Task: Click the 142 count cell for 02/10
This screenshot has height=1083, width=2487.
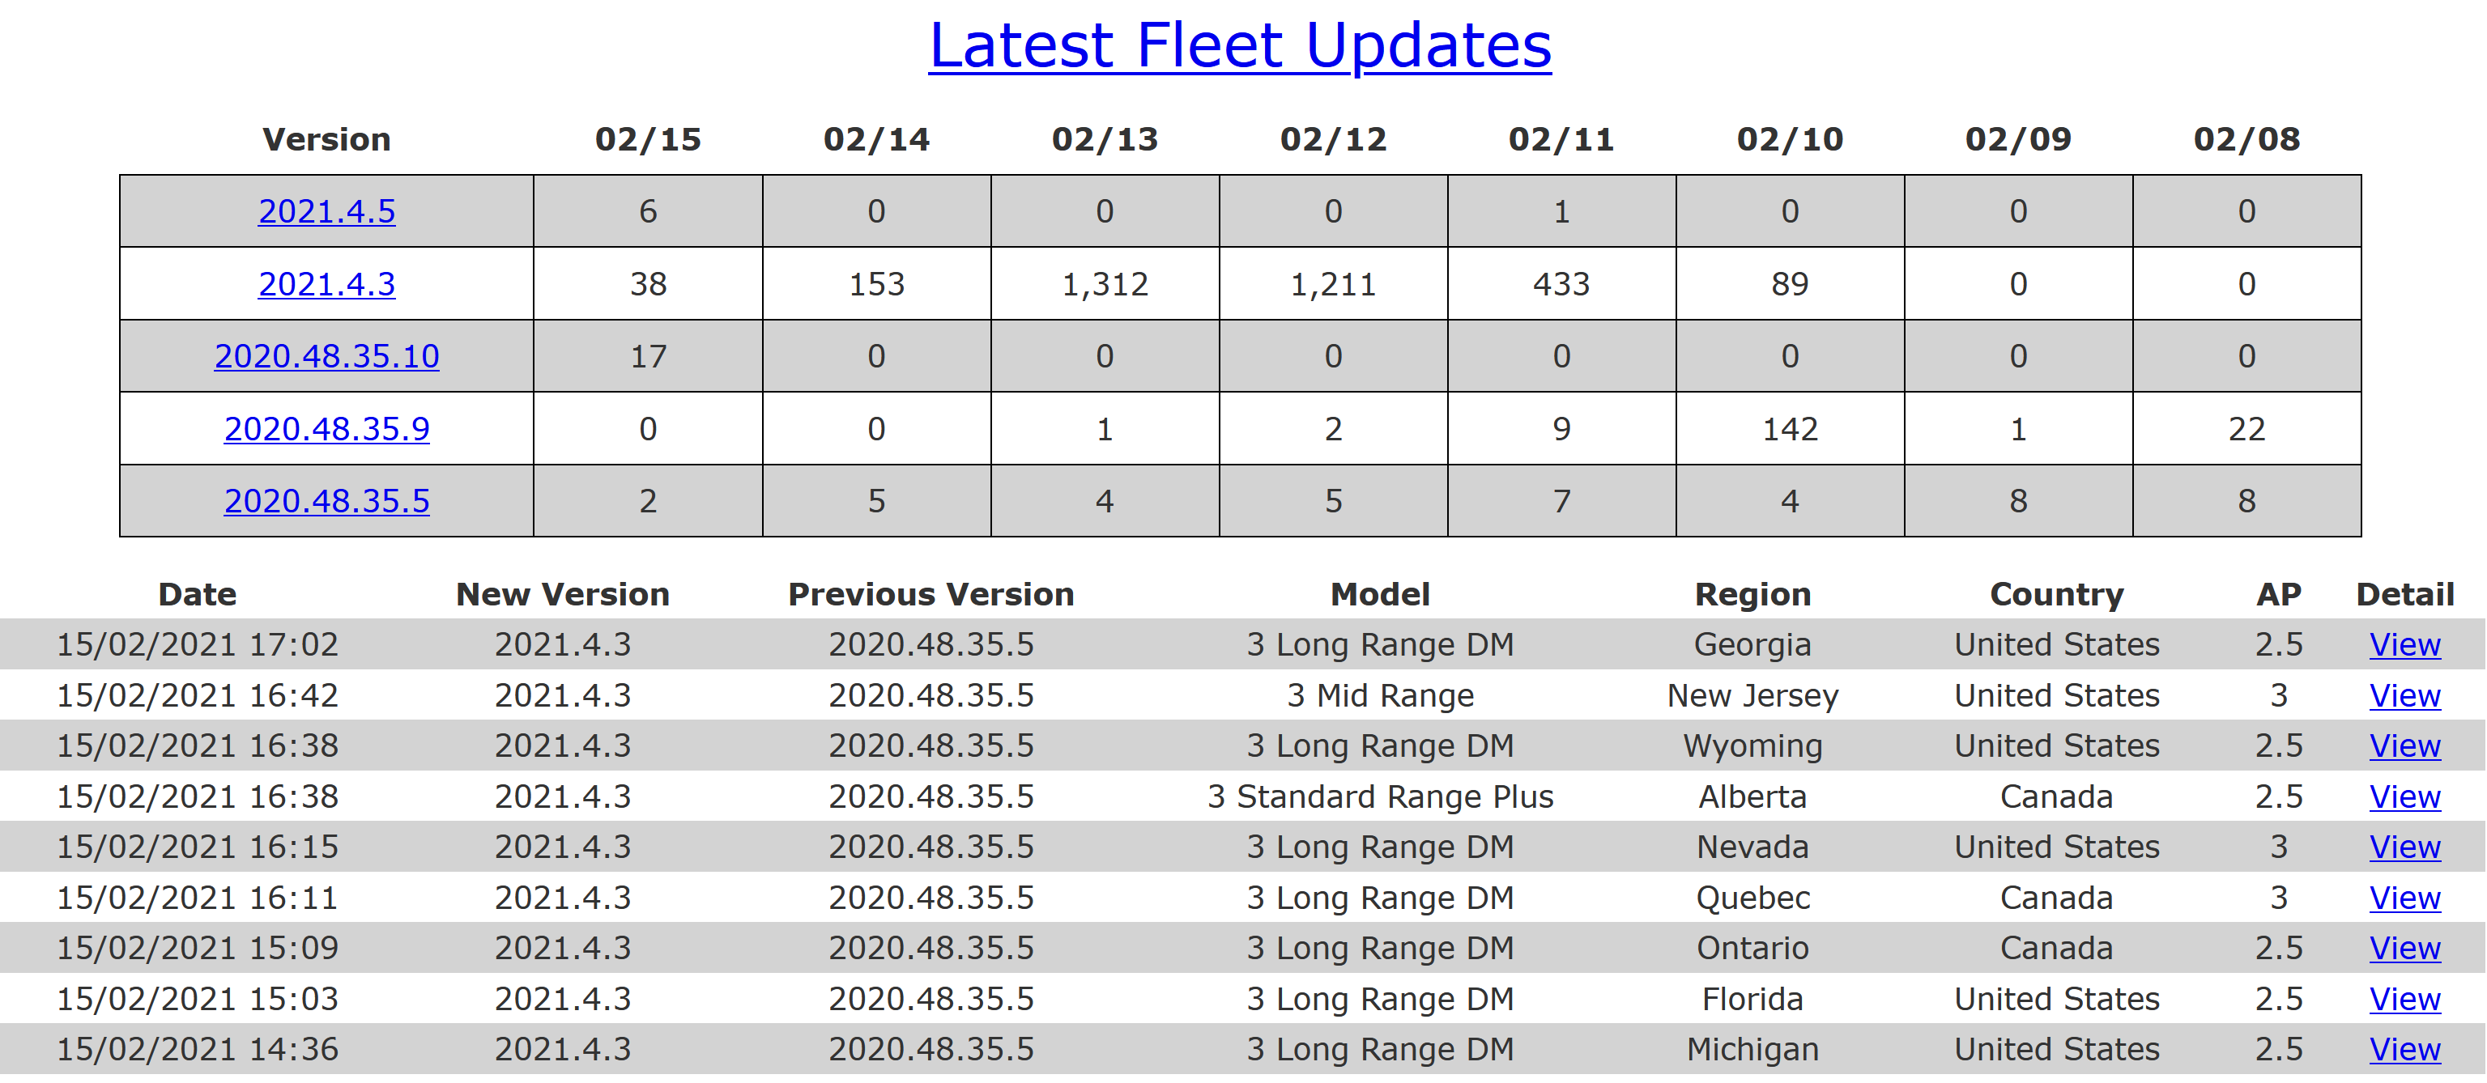Action: pos(1790,428)
